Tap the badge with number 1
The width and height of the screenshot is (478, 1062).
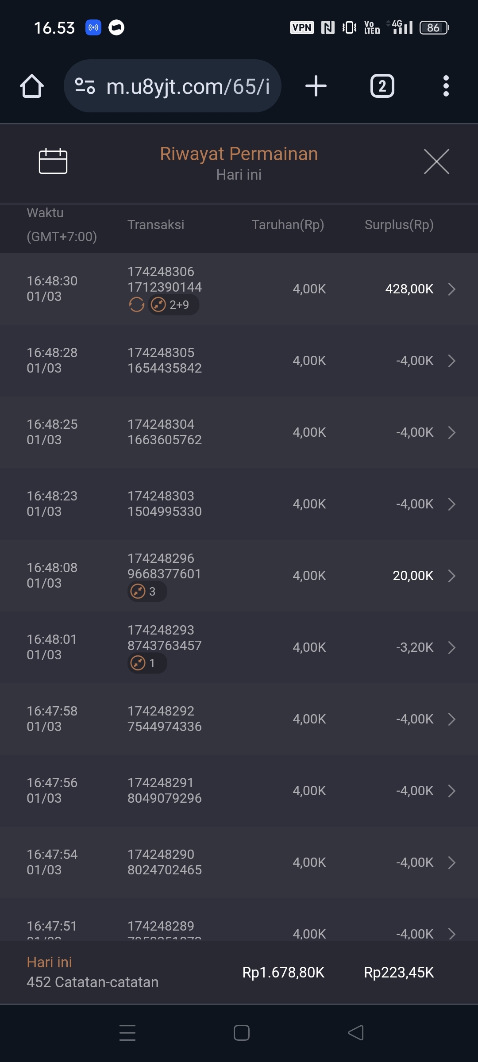(x=146, y=663)
